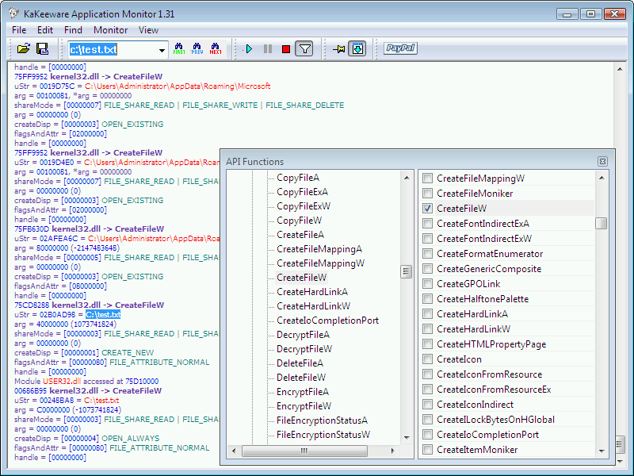Viewport: 634px width, 476px height.
Task: Enable the CreateIcon checkbox
Action: (x=427, y=359)
